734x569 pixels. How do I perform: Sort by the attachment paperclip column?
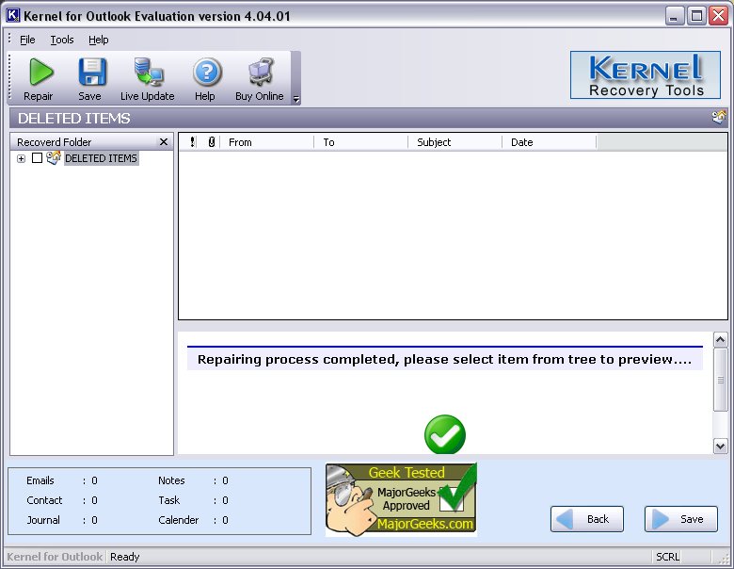[211, 142]
